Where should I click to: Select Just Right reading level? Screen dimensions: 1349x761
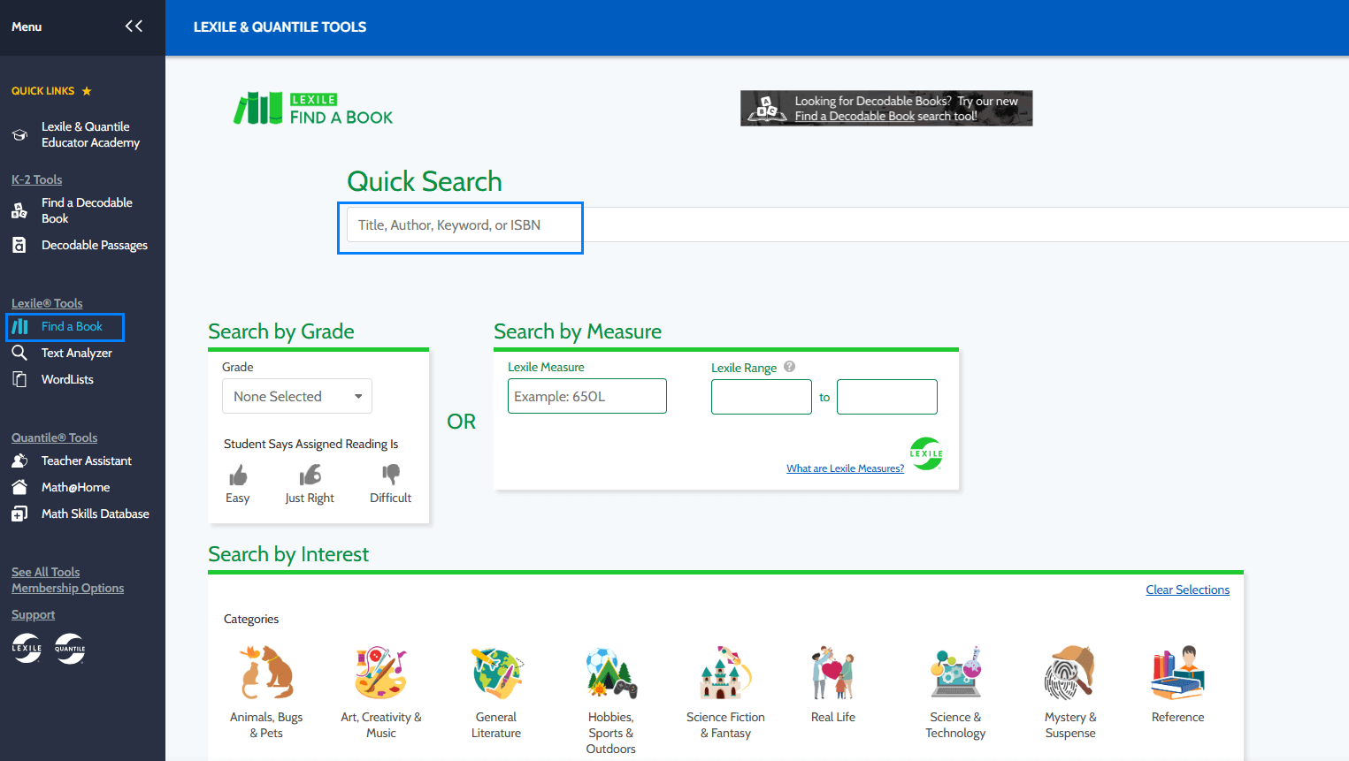(310, 484)
